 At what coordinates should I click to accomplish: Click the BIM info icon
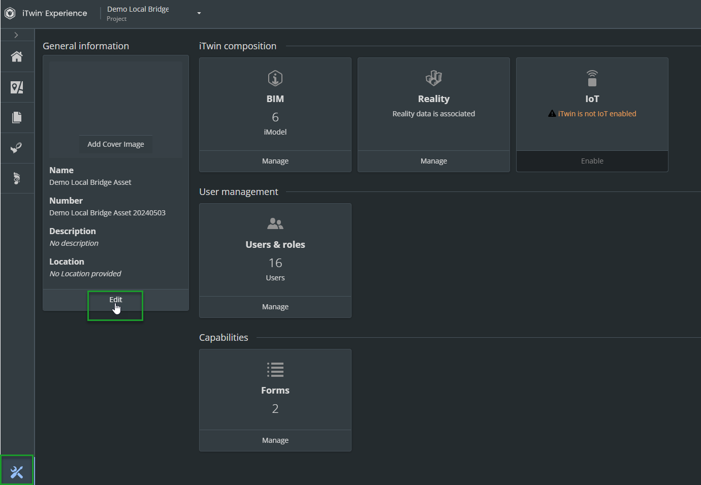pyautogui.click(x=275, y=78)
